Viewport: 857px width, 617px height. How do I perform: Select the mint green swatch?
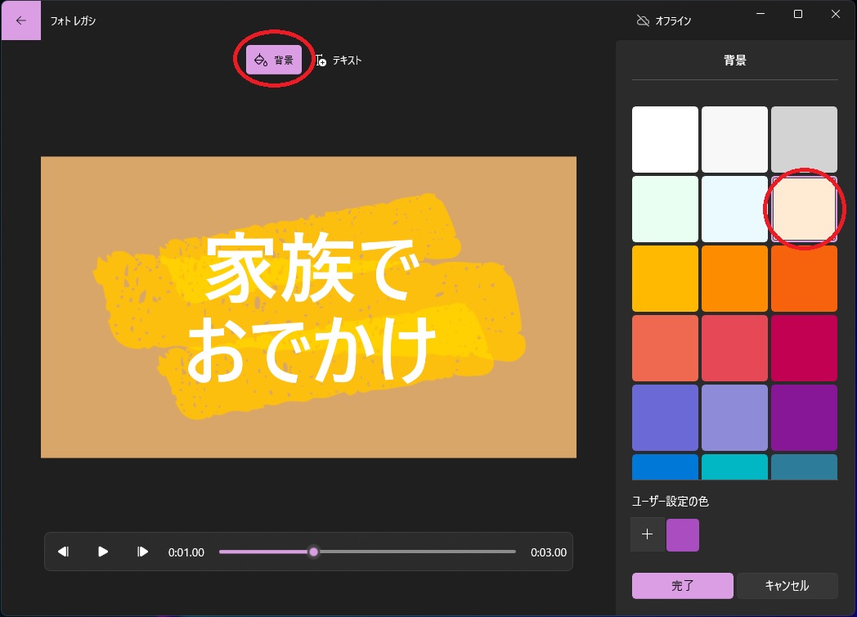(x=665, y=209)
